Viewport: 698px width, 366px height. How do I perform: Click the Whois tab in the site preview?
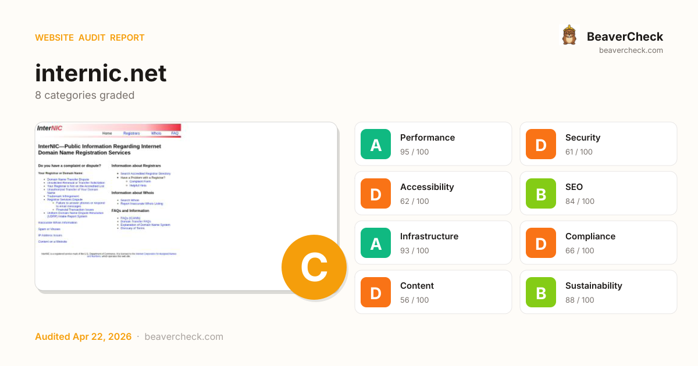156,133
